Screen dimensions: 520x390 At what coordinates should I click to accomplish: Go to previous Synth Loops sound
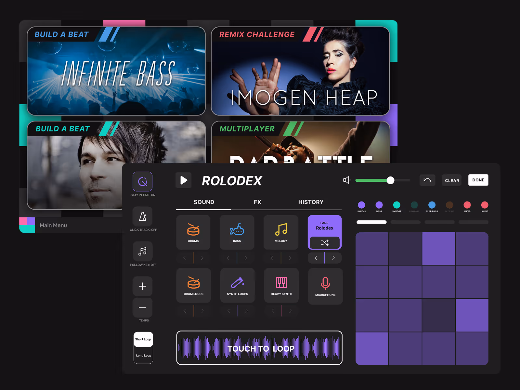229,311
